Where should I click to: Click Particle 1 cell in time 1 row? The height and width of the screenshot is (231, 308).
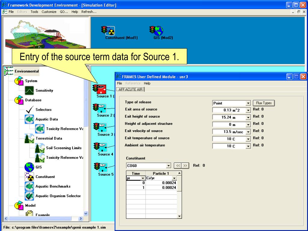(161, 188)
